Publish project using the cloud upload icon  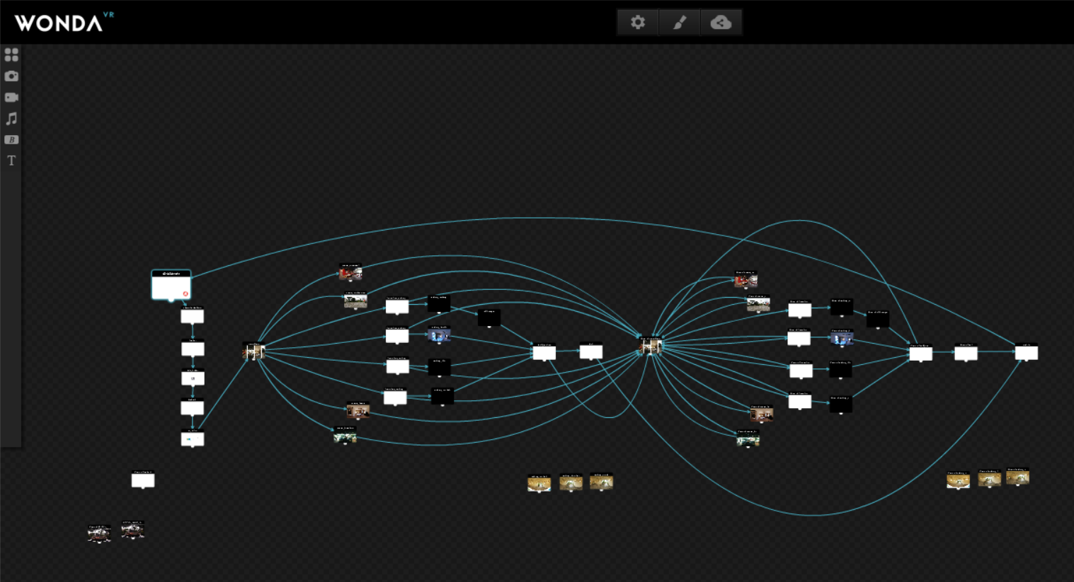point(721,23)
